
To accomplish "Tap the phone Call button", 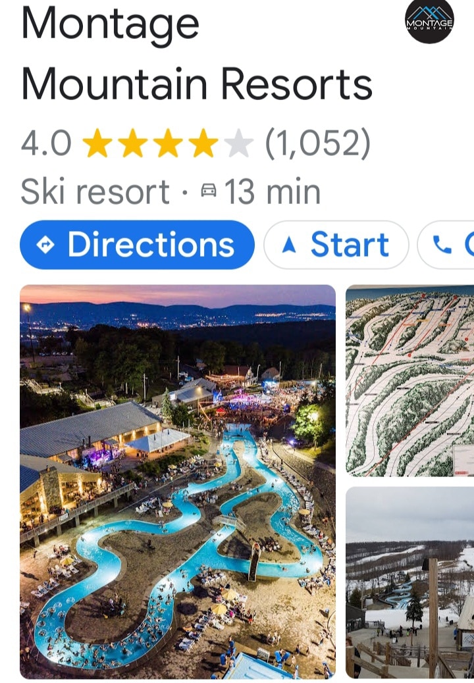I will (x=446, y=245).
